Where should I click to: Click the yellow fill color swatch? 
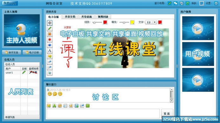coord(132,22)
